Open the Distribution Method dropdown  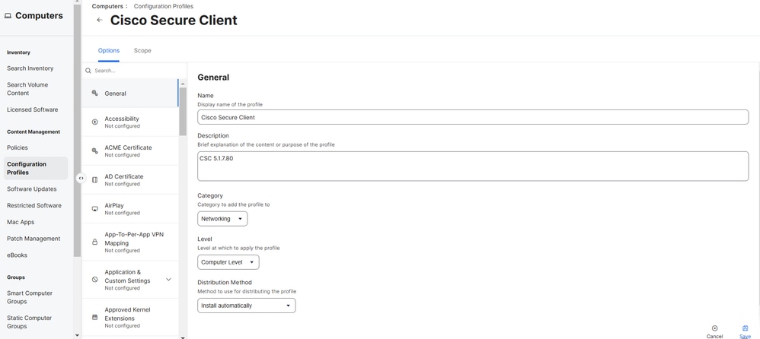point(246,306)
